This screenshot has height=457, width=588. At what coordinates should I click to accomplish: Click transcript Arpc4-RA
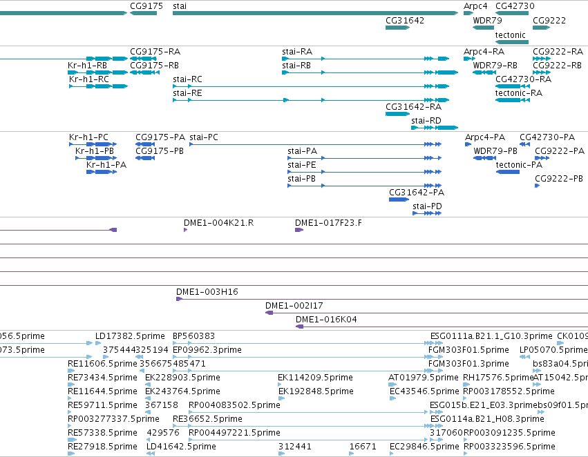tap(469, 59)
